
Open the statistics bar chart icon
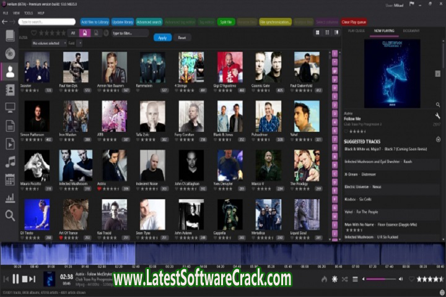click(10, 198)
